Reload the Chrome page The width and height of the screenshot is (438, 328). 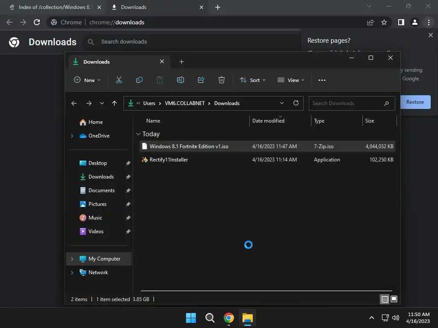pyautogui.click(x=37, y=22)
